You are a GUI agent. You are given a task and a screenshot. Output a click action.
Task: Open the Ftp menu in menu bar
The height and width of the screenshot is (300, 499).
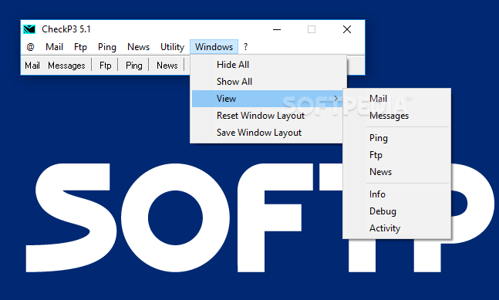(x=80, y=47)
